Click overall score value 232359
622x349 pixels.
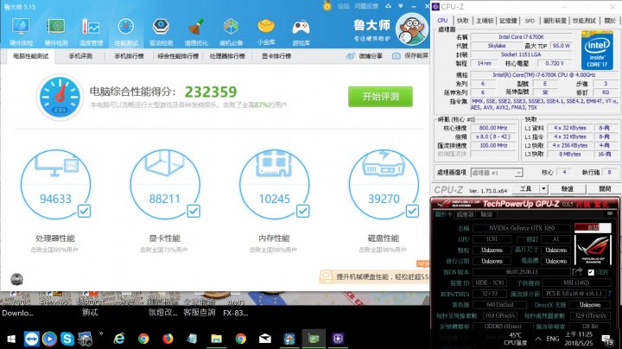[211, 92]
